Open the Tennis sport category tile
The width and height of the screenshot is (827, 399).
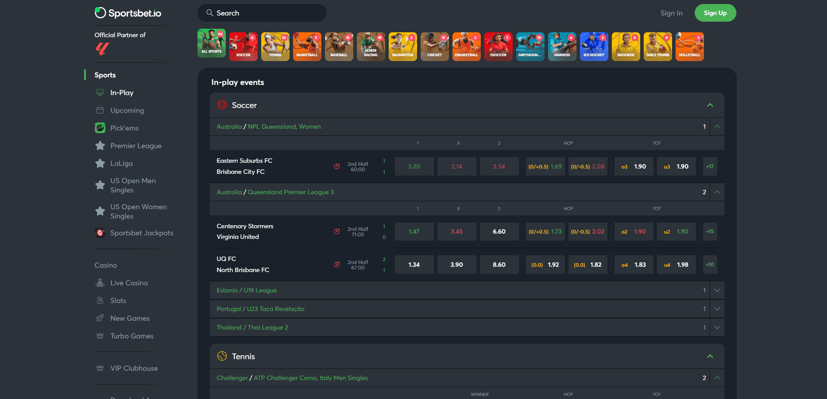(275, 46)
